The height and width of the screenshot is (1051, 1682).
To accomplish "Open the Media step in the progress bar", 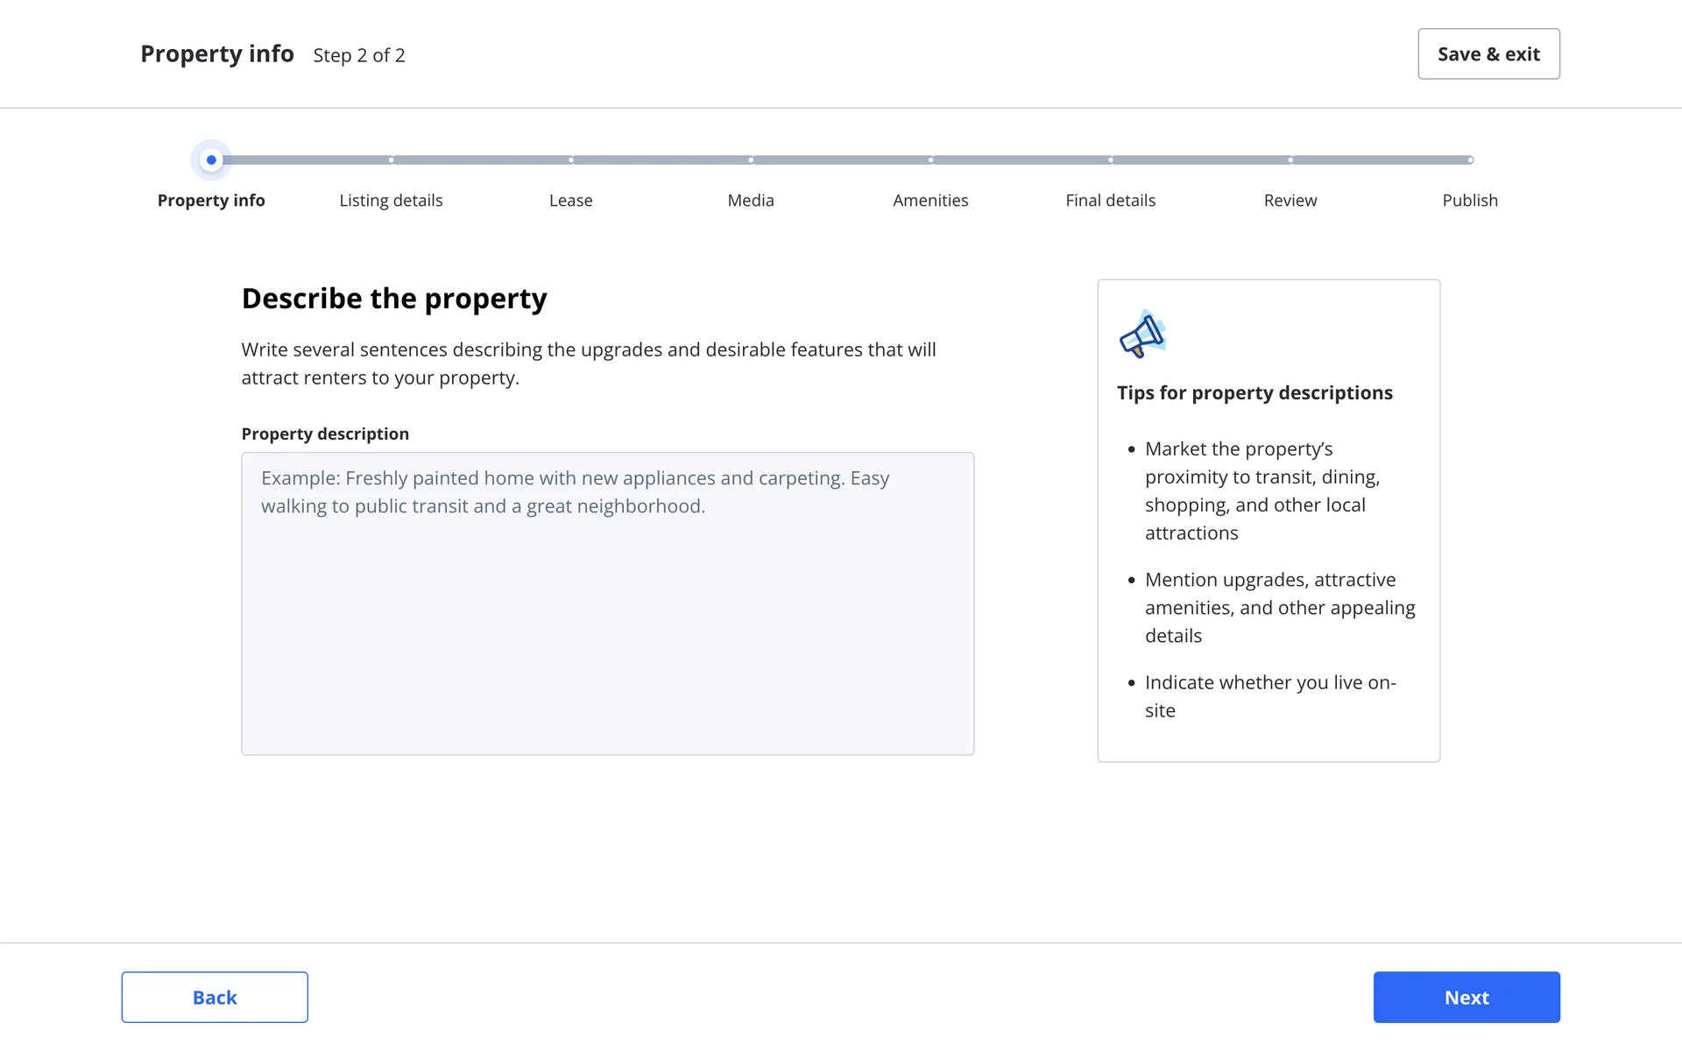I will (x=751, y=201).
